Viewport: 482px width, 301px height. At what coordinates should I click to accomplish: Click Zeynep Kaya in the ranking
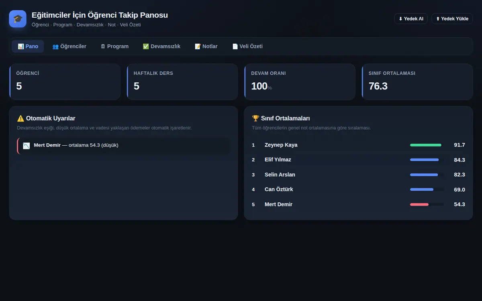pyautogui.click(x=281, y=145)
